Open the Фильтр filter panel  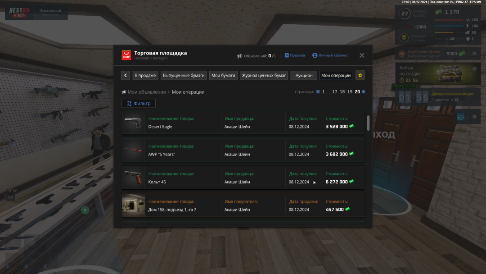point(139,103)
